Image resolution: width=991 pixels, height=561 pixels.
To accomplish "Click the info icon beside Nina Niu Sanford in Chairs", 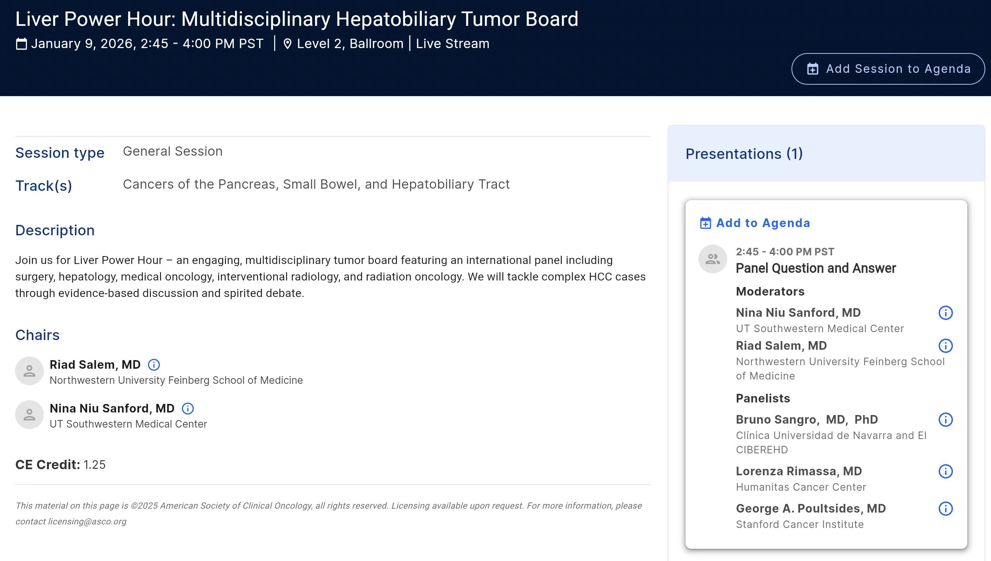I will (x=188, y=409).
